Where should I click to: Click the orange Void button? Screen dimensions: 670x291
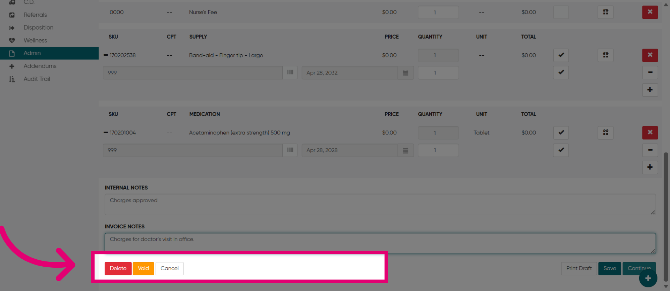coord(143,268)
